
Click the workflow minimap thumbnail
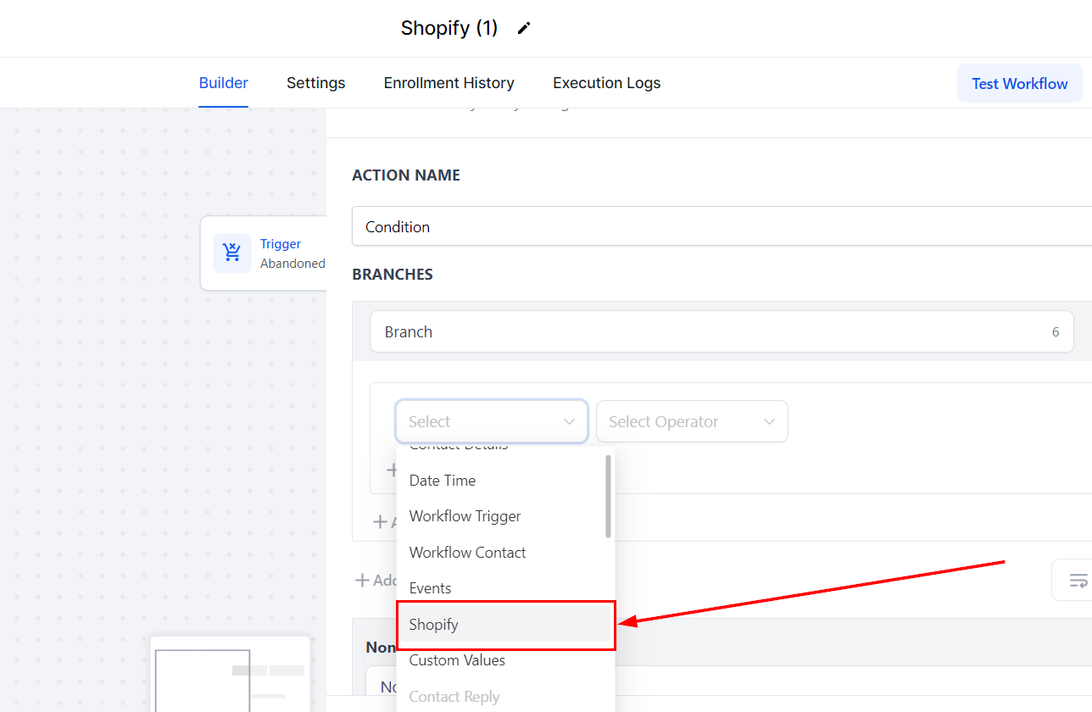point(231,675)
